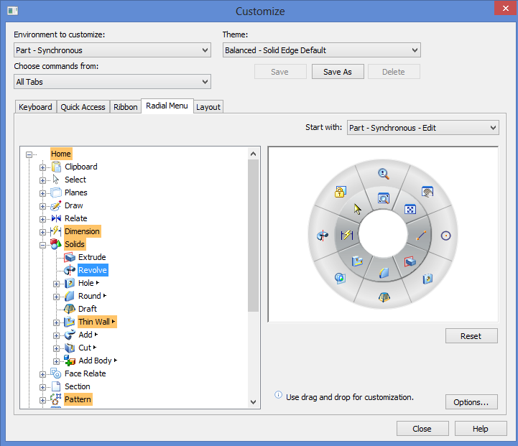Click the Hole icon in the outer ring
This screenshot has height=446, width=518.
tap(427, 279)
